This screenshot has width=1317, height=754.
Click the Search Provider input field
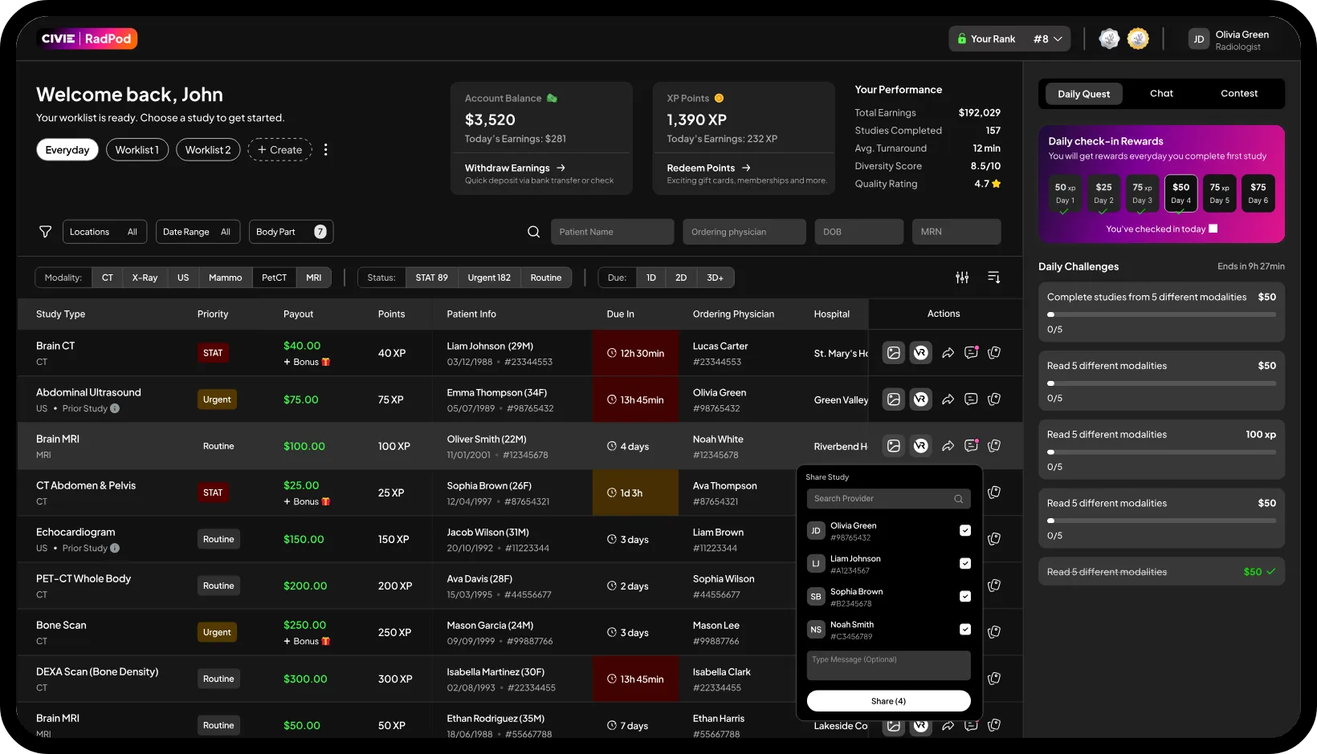882,499
